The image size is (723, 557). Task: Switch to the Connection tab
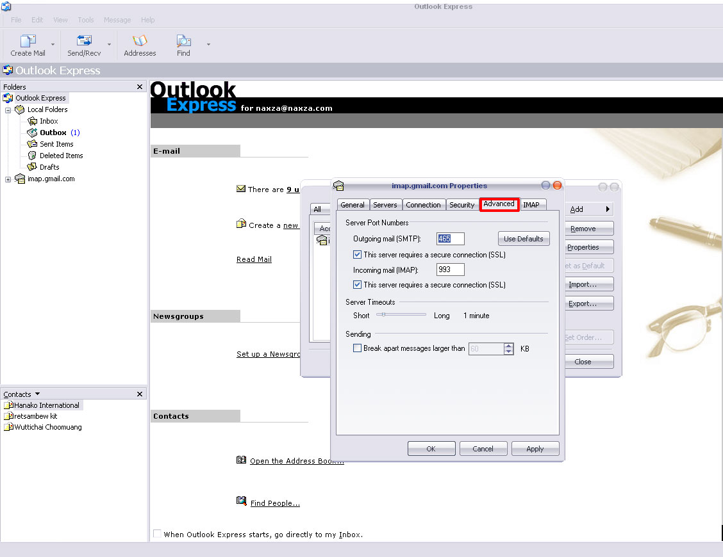[423, 205]
